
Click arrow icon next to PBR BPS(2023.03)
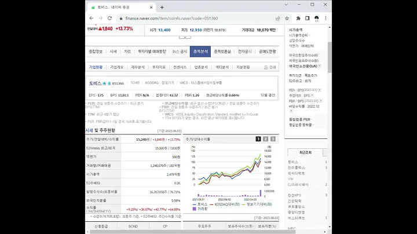pos(321,101)
